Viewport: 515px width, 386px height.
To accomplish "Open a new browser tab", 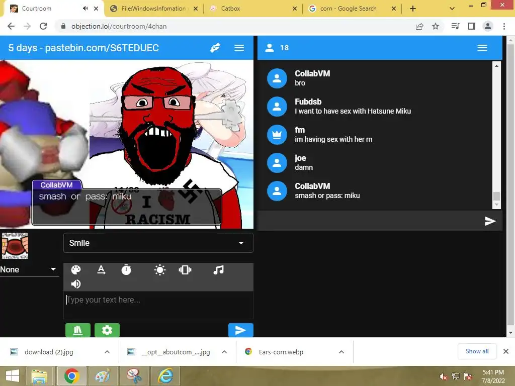I will [413, 9].
